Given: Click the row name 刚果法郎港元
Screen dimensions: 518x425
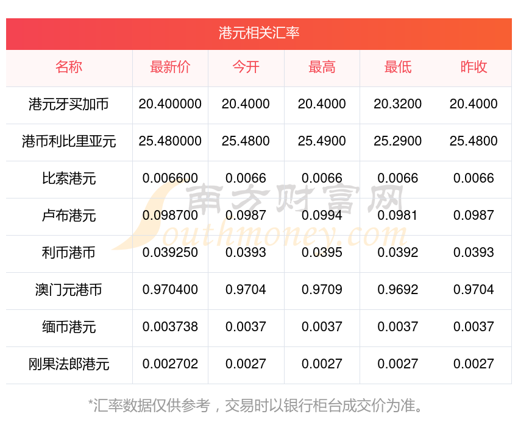Looking at the screenshot, I should (69, 364).
